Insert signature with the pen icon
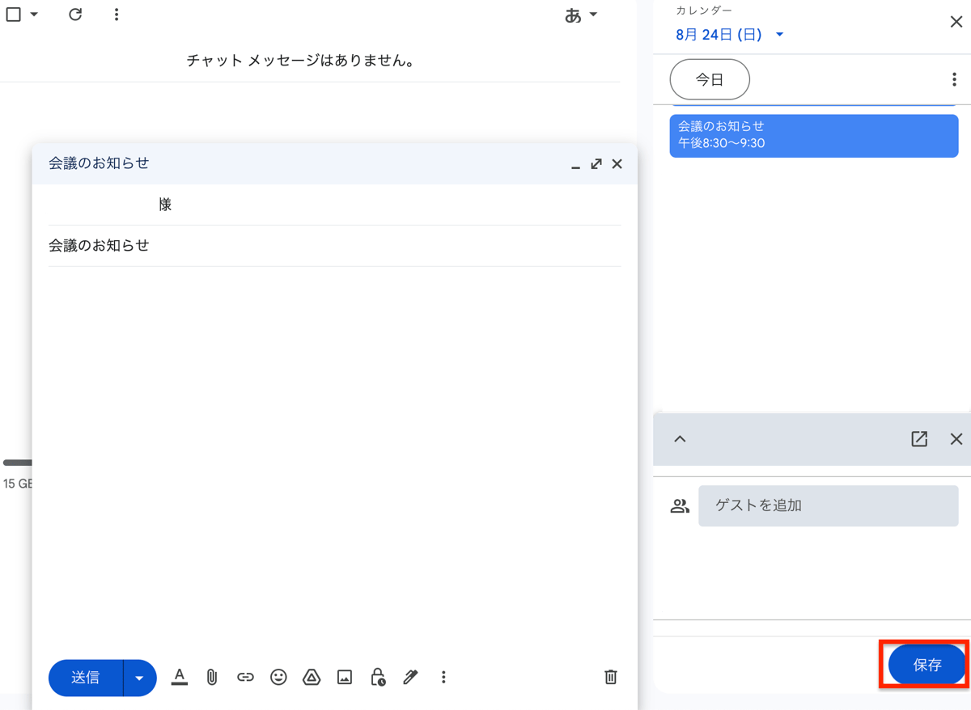This screenshot has width=971, height=710. 410,677
